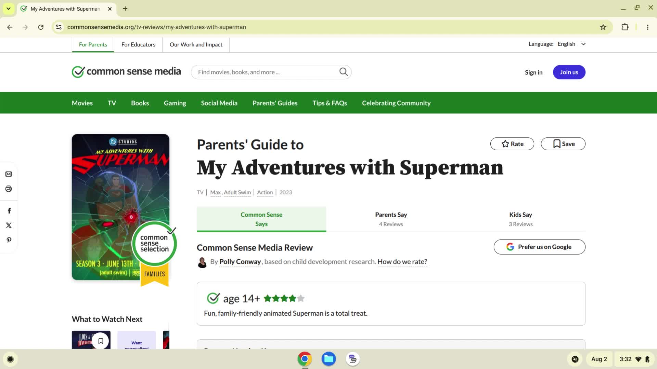Open a new browser tab

pos(125,9)
